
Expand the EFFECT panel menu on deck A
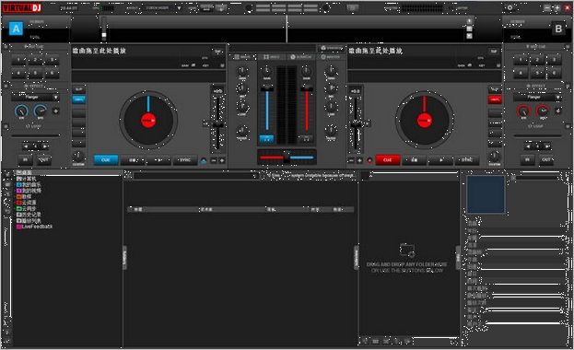[x=6, y=86]
